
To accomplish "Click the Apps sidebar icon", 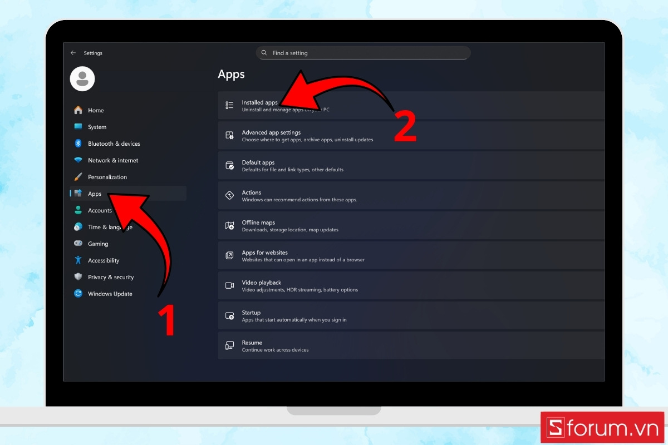I will (78, 194).
